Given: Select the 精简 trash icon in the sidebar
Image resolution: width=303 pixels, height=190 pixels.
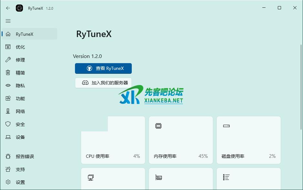Looking at the screenshot, I should click(8, 73).
